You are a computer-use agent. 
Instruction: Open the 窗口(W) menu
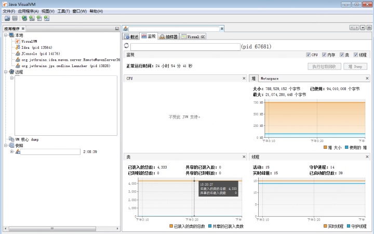79,11
